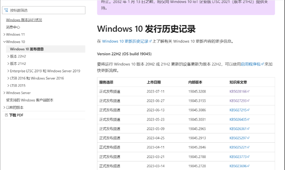Viewport: 285px width, 170px height.
Task: Expand Enterprise LTSC 2019 和 Windows Server 2019
Action: [x=8, y=71]
